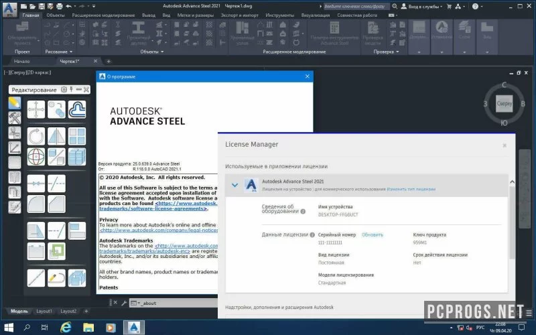Collapse the Autodesk Advance Steel 2021 license entry
The height and width of the screenshot is (335, 536).
pos(234,185)
